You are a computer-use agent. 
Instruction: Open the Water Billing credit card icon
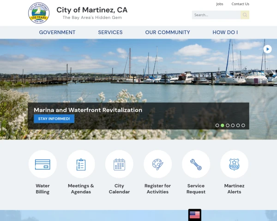point(42,164)
